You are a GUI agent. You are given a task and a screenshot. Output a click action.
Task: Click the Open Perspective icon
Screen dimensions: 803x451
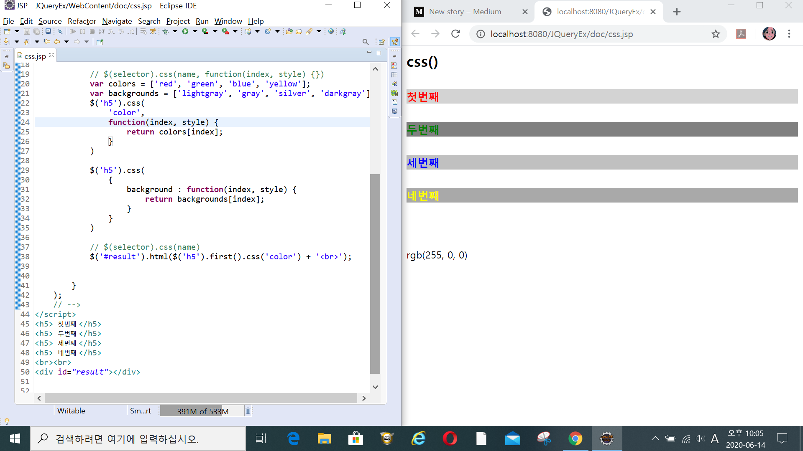pos(381,42)
